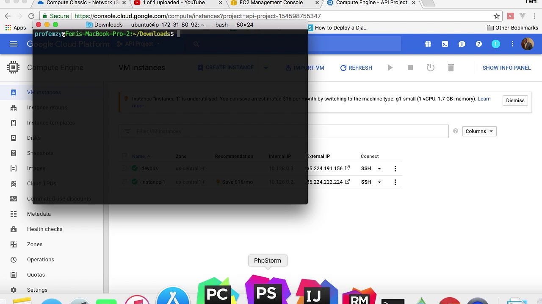
Task: Open external link icon beside 35.224.191.156
Action: [347, 168]
